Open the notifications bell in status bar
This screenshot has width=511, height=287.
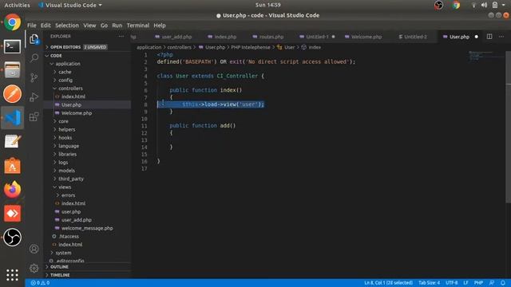503,283
